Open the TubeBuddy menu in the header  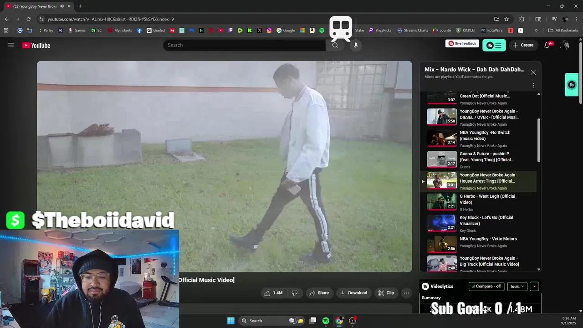494,45
